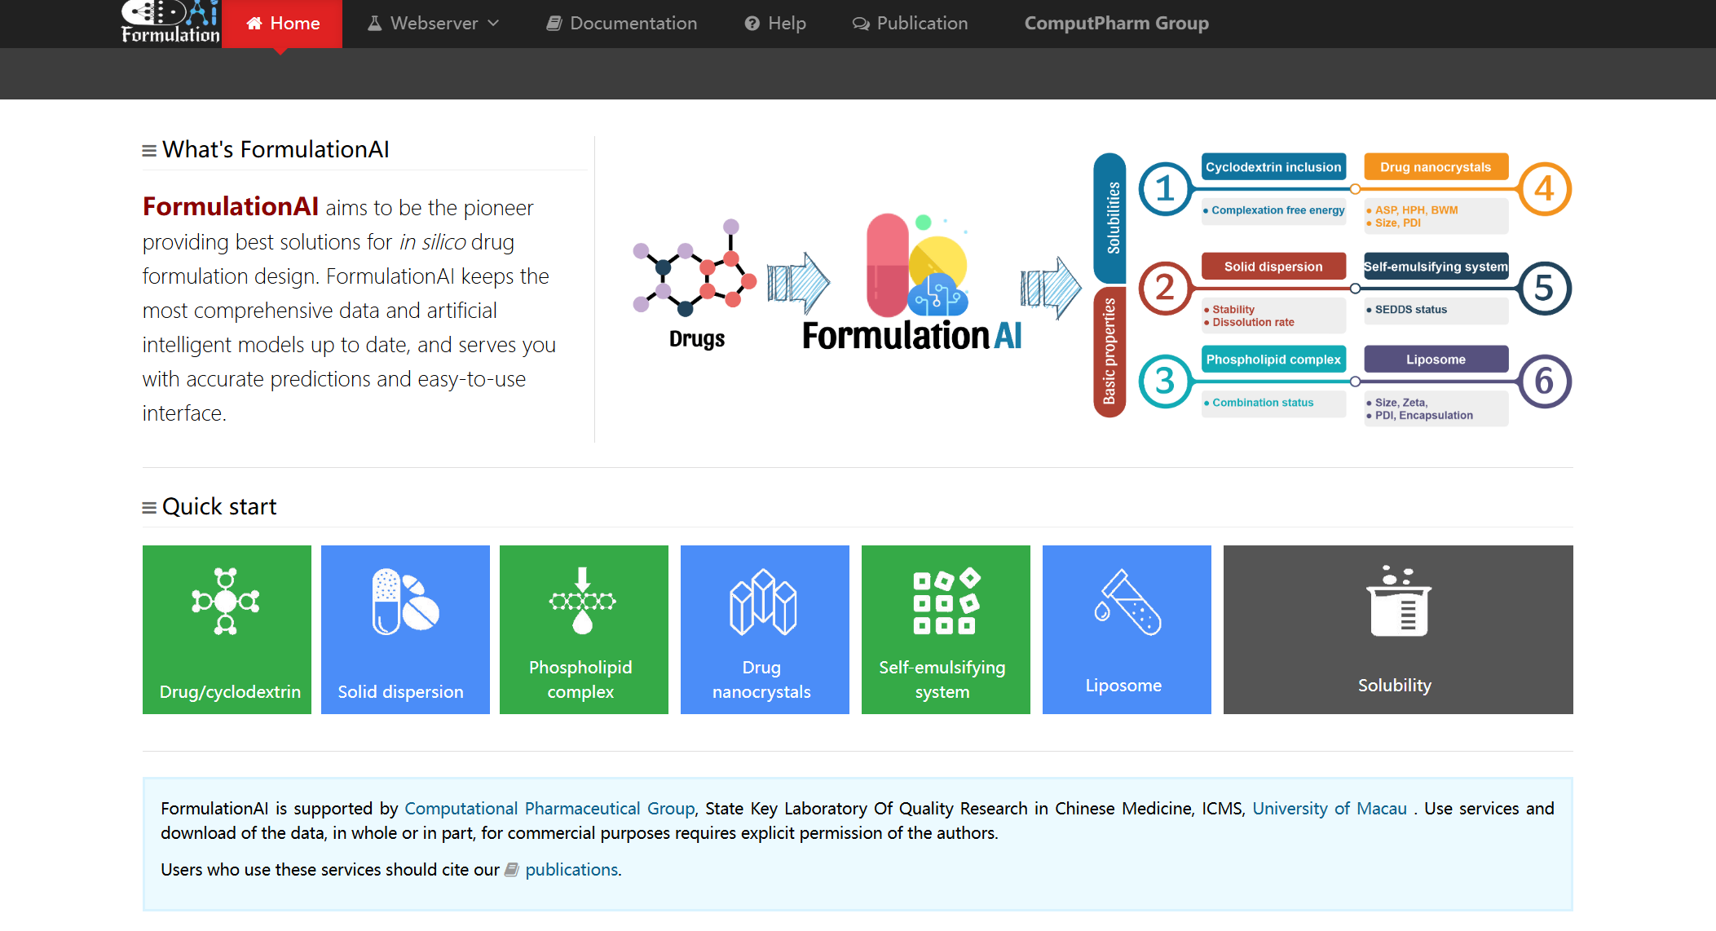This screenshot has width=1716, height=931.
Task: Click the Self-emulsifying system dark label
Action: 1436,267
